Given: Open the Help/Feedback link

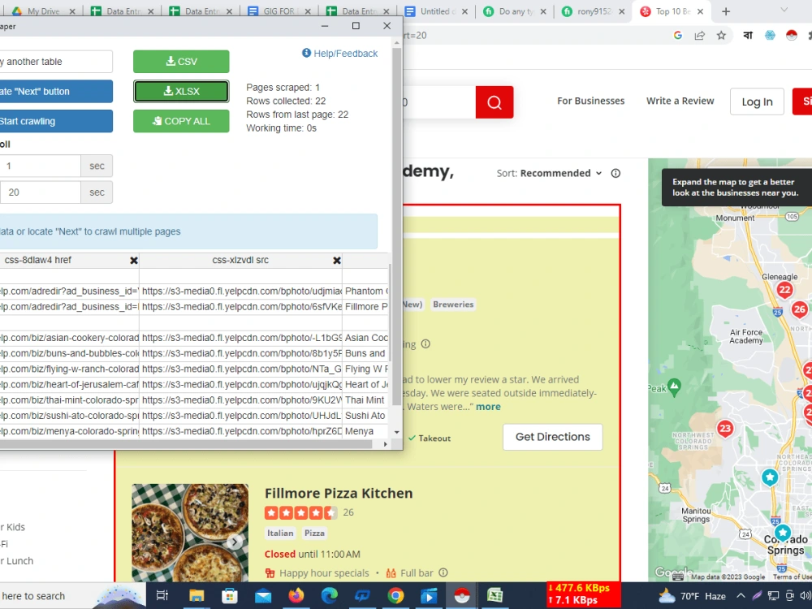Looking at the screenshot, I should [x=339, y=54].
